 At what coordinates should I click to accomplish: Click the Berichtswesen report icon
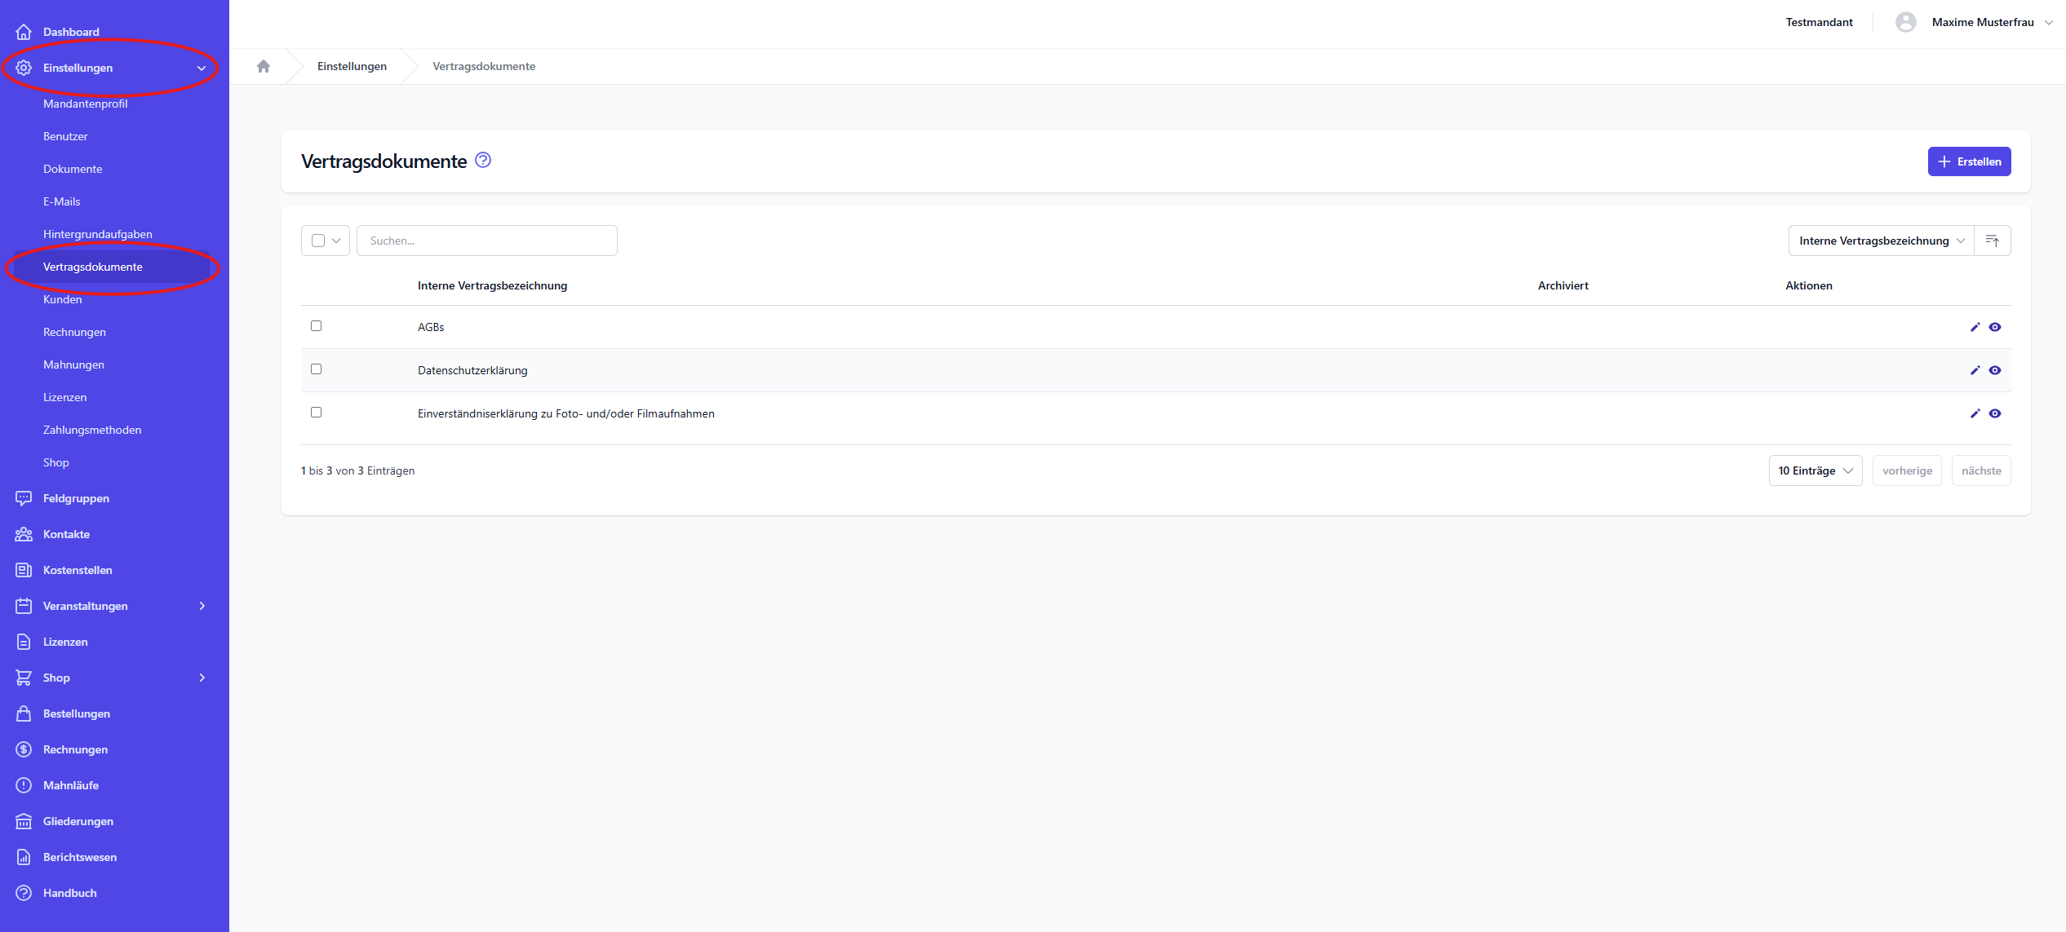(x=24, y=857)
